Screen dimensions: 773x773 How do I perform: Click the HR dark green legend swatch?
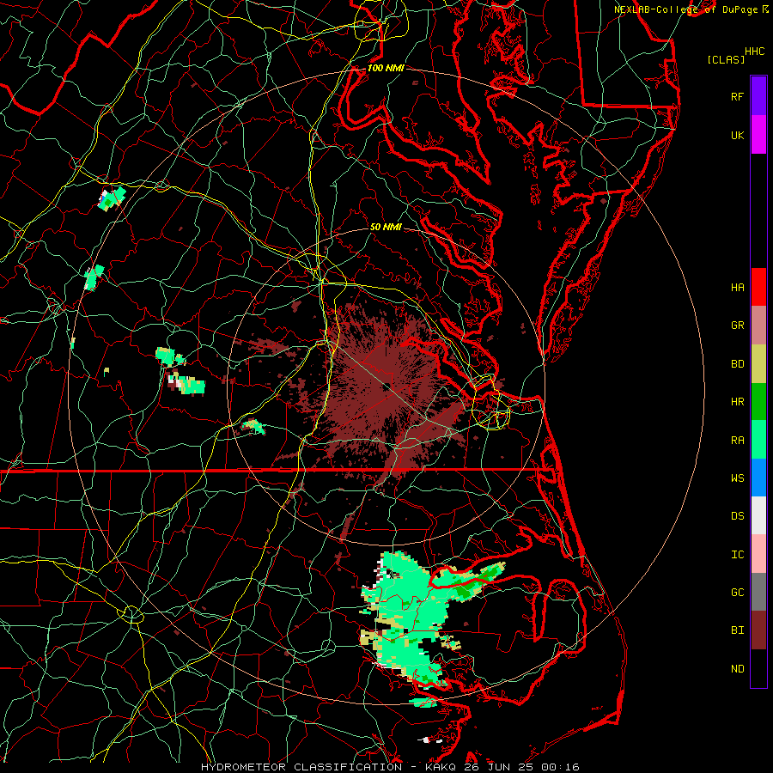click(x=758, y=402)
